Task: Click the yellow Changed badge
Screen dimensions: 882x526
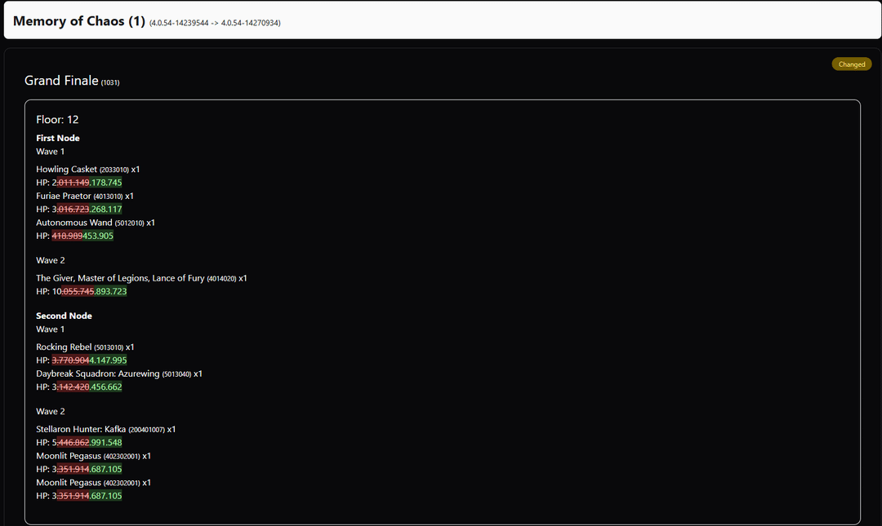Action: (x=852, y=64)
